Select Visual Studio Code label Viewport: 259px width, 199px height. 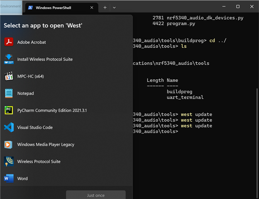tap(35, 127)
